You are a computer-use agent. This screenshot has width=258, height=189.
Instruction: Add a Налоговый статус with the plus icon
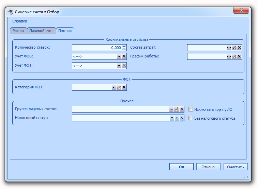[177, 118]
